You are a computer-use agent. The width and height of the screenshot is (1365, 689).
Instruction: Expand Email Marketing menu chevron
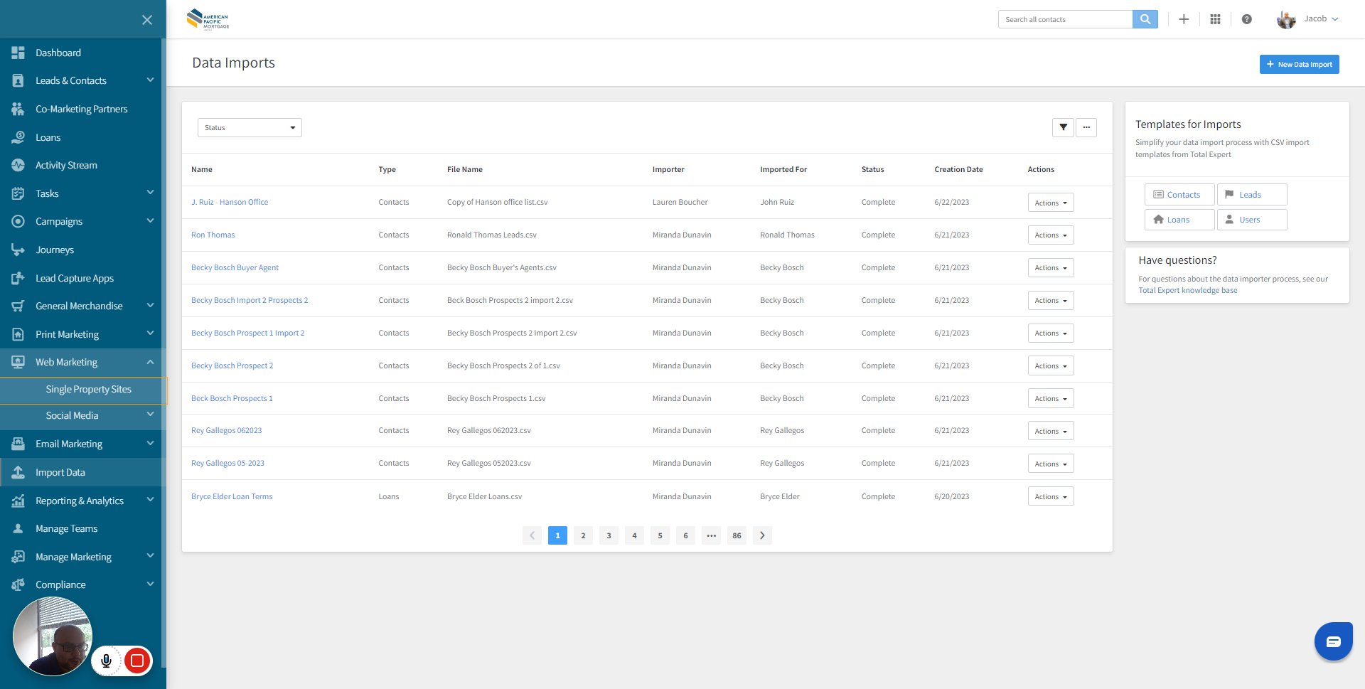[x=150, y=444]
